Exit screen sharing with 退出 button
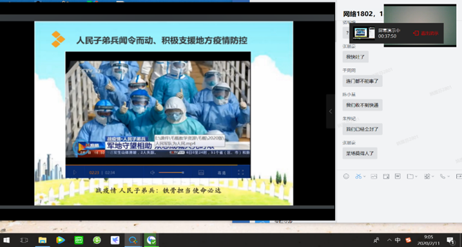This screenshot has width=462, height=247. click(426, 33)
